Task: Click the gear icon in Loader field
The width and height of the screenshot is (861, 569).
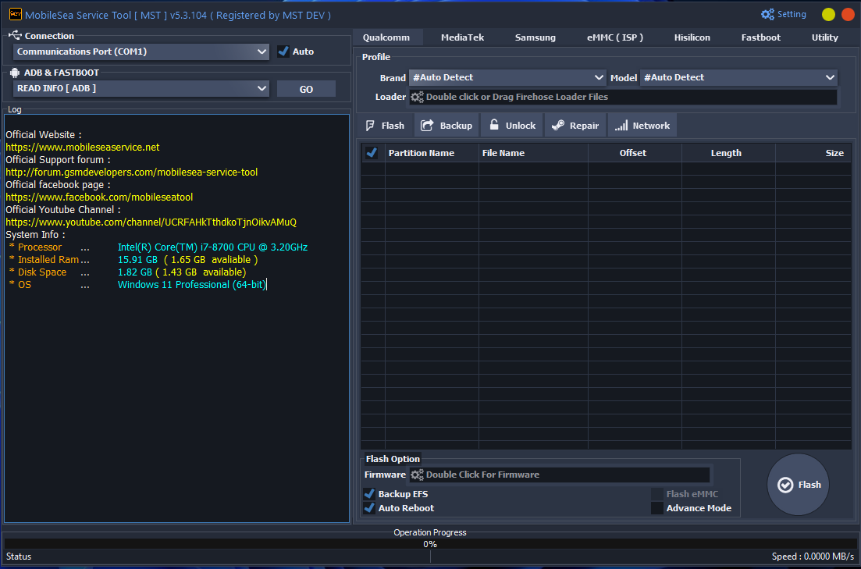Action: 418,97
